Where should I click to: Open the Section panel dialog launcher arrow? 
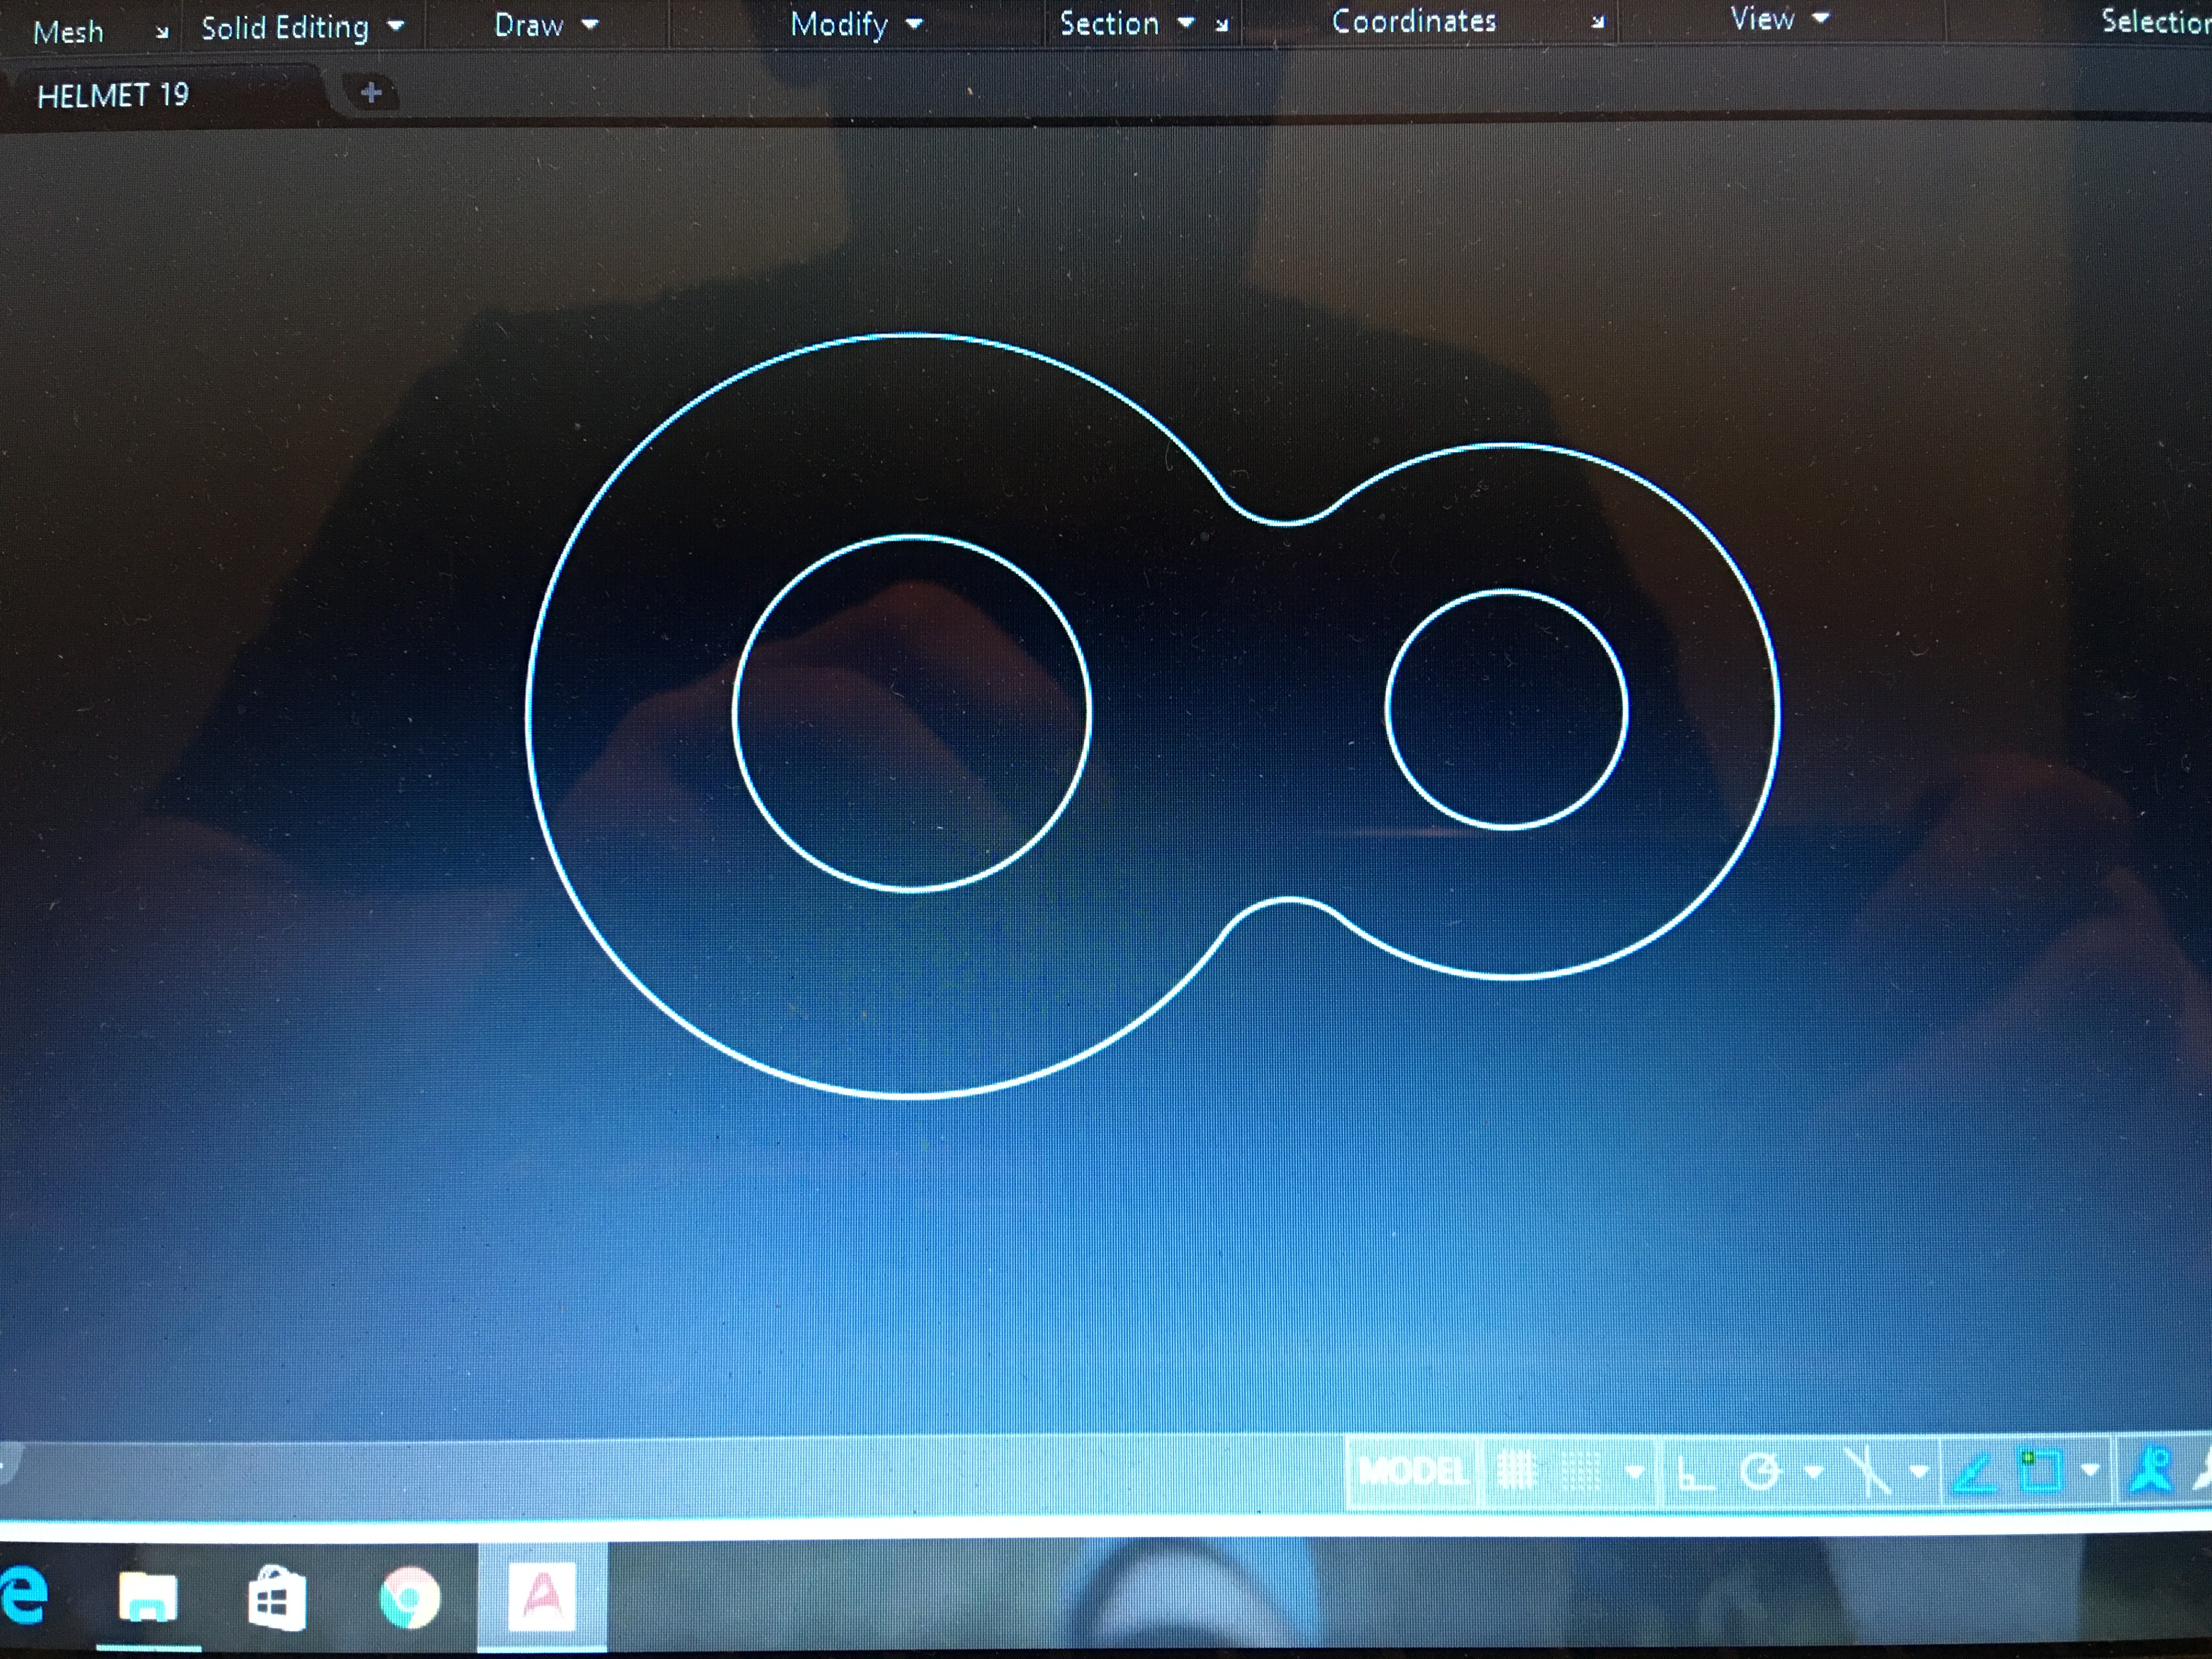[x=1221, y=25]
